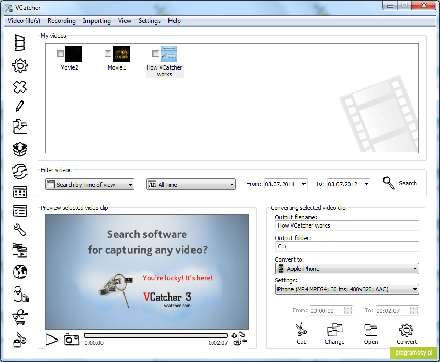440x362 pixels.
Task: Open the View menu
Action: pyautogui.click(x=125, y=21)
